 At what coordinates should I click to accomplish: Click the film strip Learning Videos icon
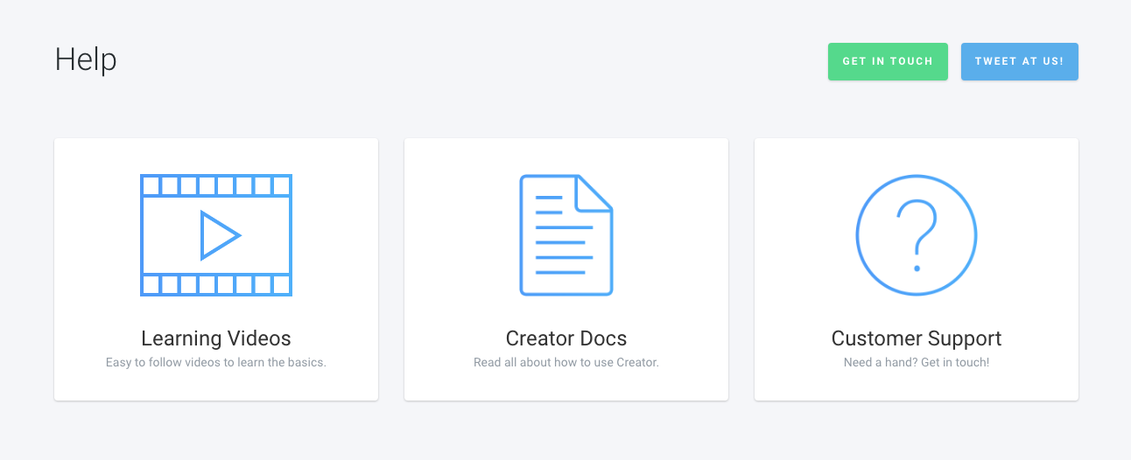(x=216, y=234)
